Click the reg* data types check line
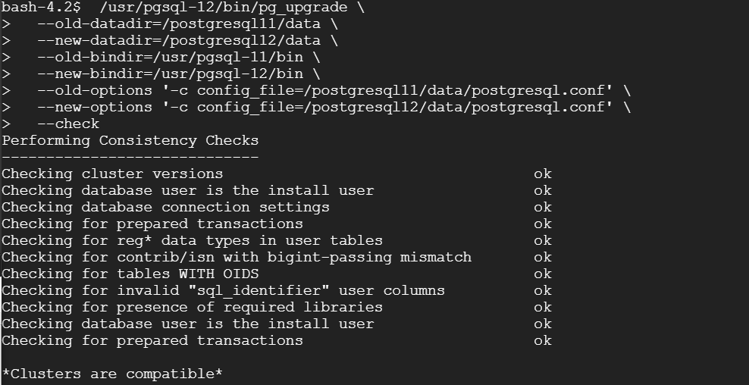 tap(192, 241)
